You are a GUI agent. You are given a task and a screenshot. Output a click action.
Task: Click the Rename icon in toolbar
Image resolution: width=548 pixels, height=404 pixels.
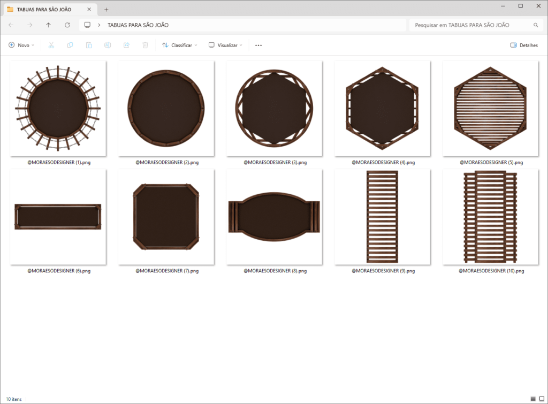pos(108,45)
